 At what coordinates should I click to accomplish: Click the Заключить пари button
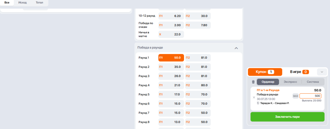point(287,117)
